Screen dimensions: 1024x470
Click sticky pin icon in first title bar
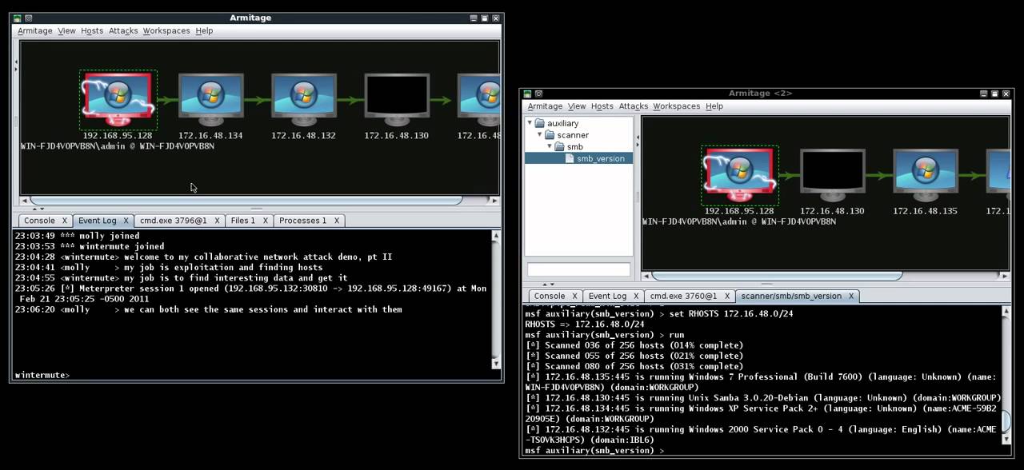(28, 18)
